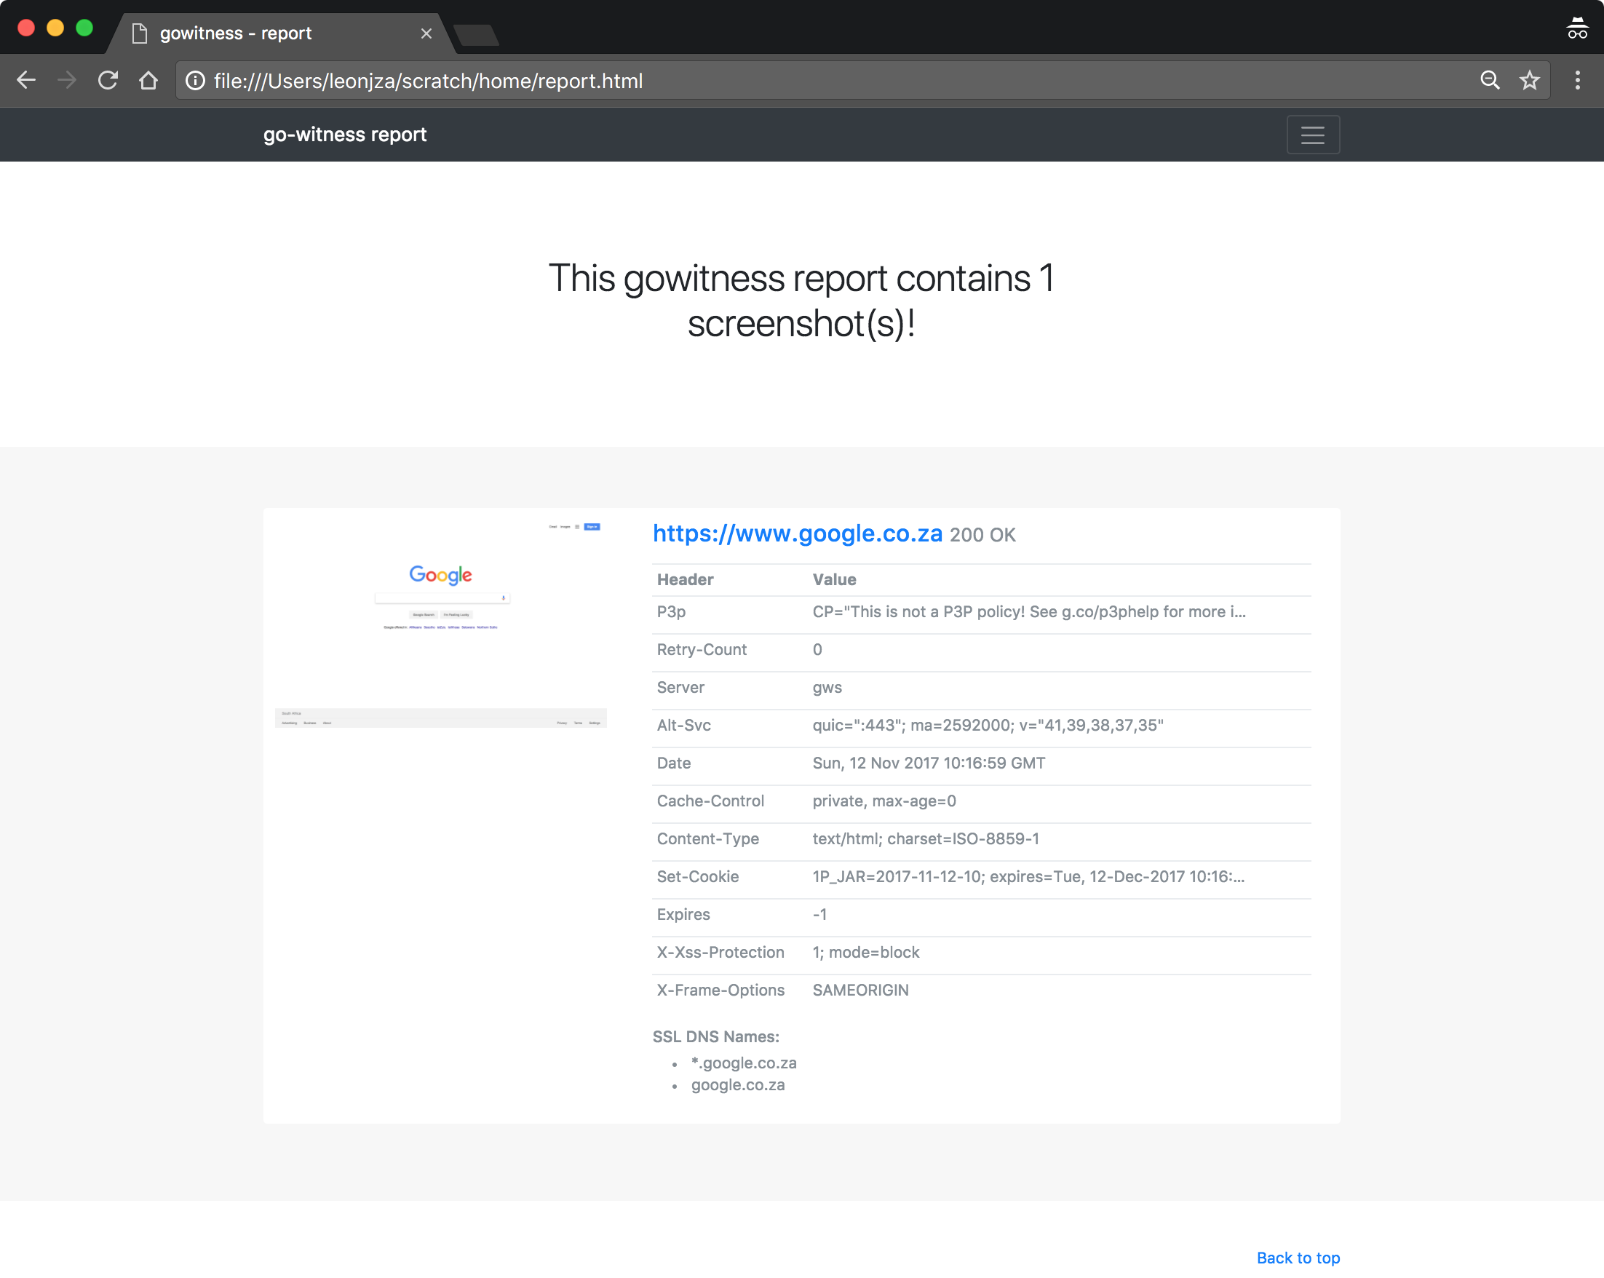The height and width of the screenshot is (1278, 1604).
Task: Click the truncated P3p header value
Action: pos(1028,611)
